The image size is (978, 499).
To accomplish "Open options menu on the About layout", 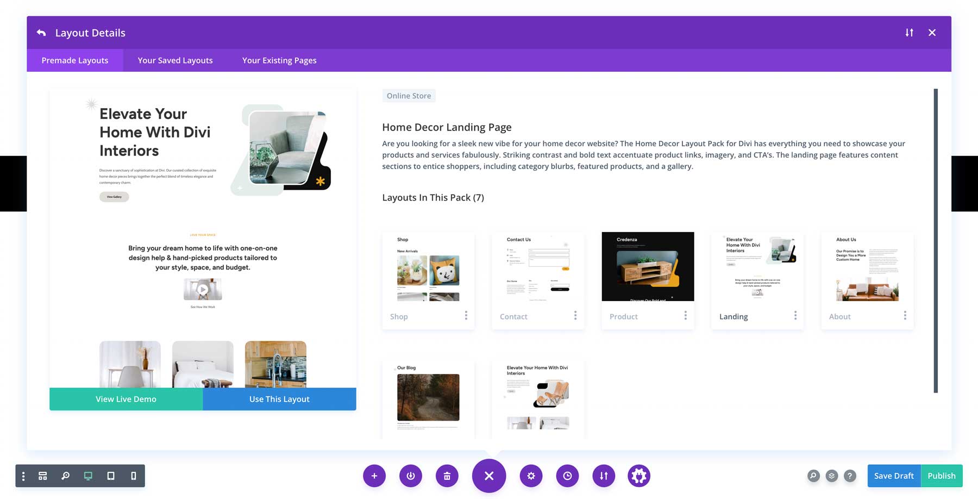I will point(905,315).
